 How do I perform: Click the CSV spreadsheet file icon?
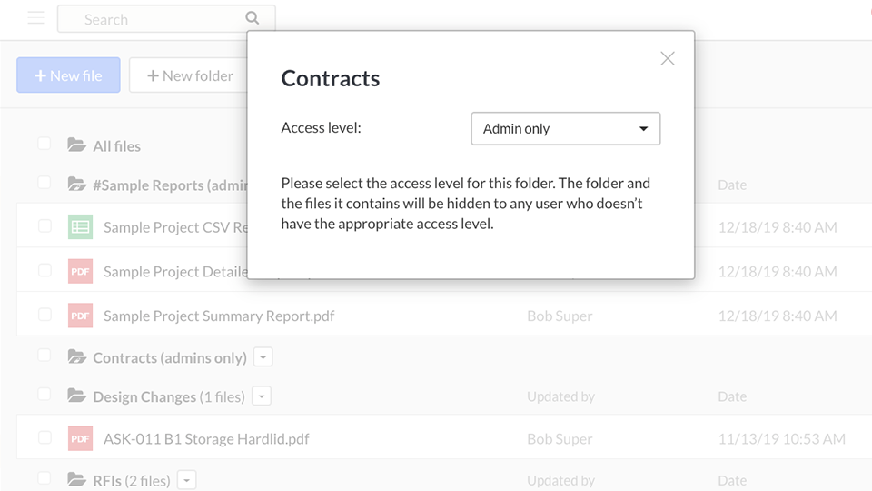click(80, 227)
